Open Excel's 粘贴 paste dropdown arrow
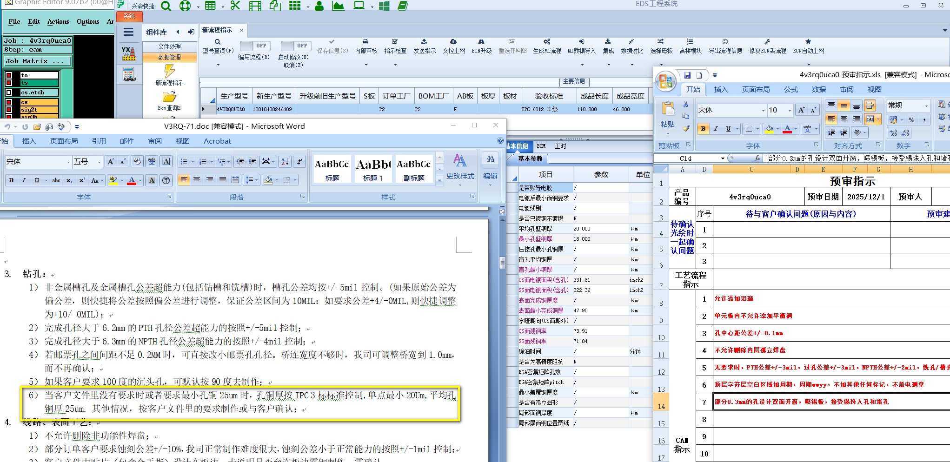 pyautogui.click(x=668, y=133)
